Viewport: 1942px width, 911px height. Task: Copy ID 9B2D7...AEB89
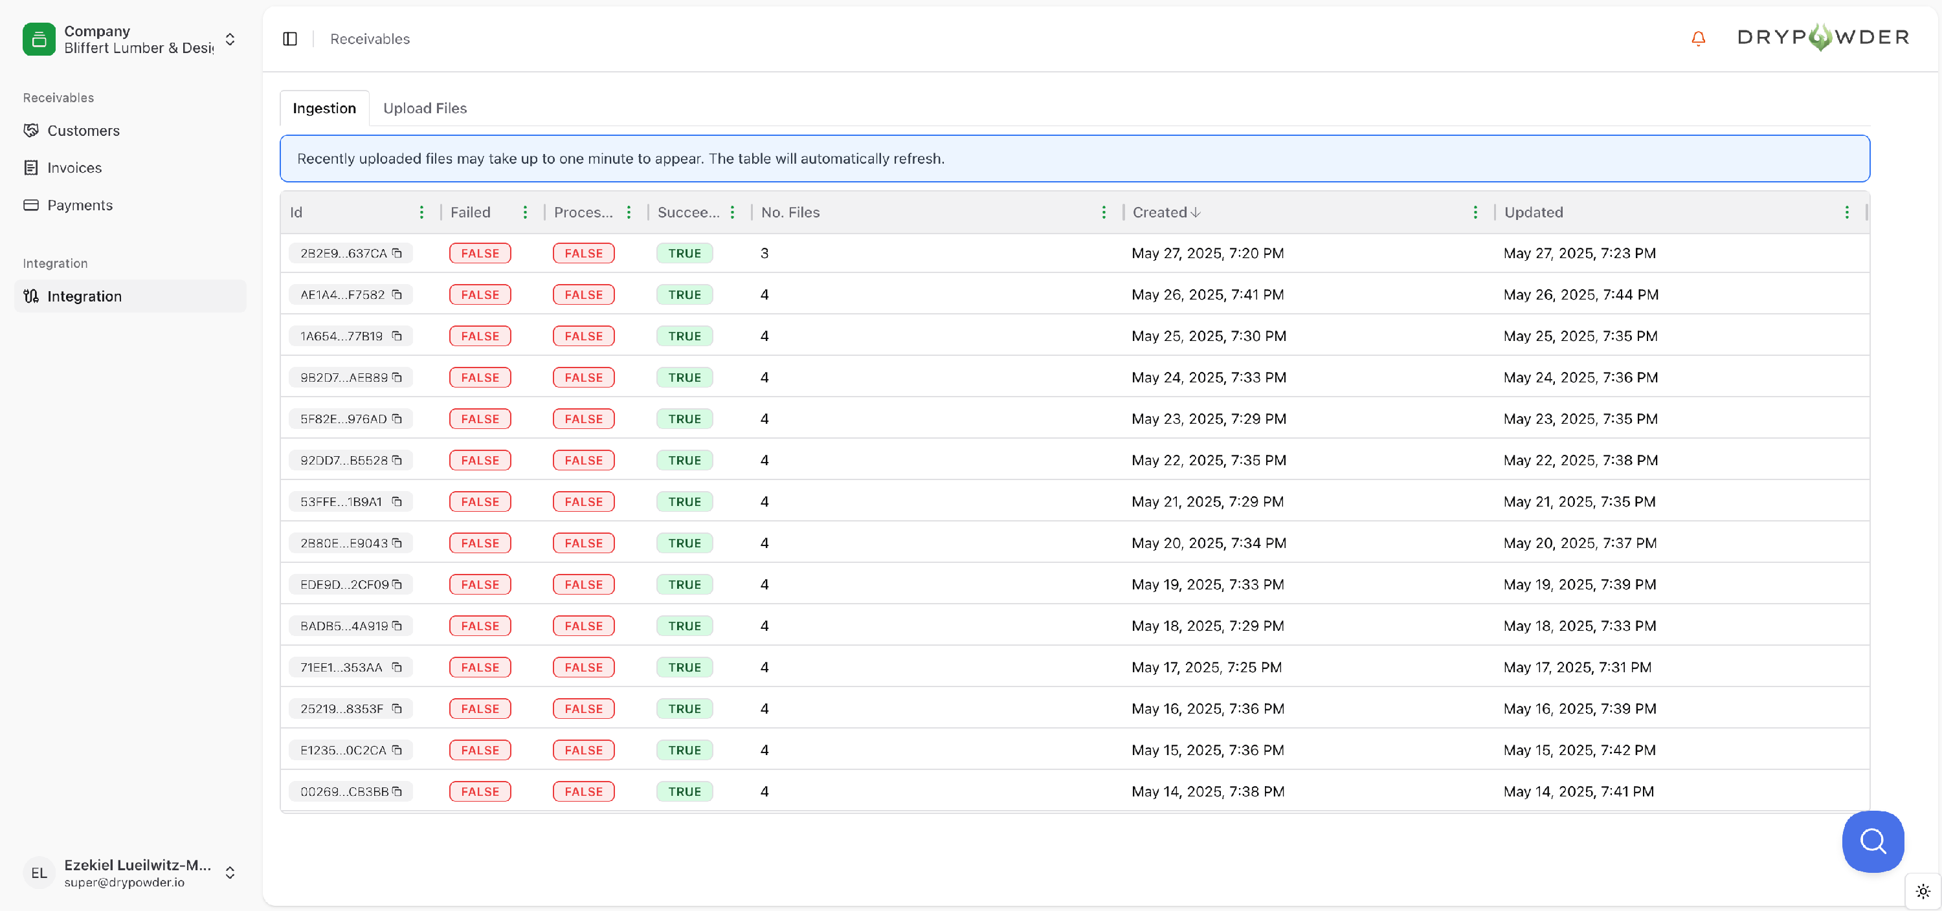[397, 377]
